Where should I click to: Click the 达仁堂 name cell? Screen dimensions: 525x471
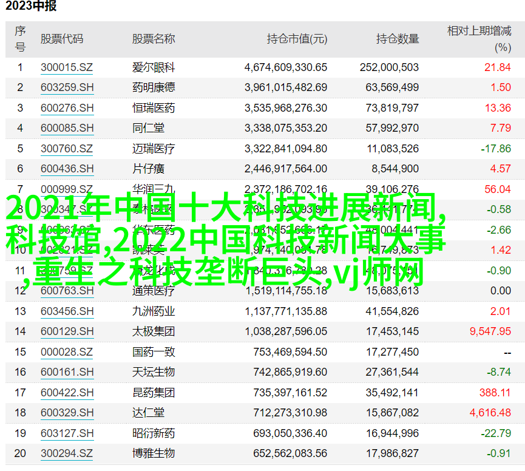pos(148,412)
